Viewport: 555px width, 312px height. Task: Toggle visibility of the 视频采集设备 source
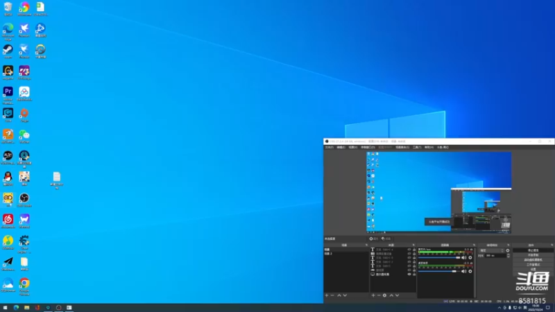pos(409,254)
